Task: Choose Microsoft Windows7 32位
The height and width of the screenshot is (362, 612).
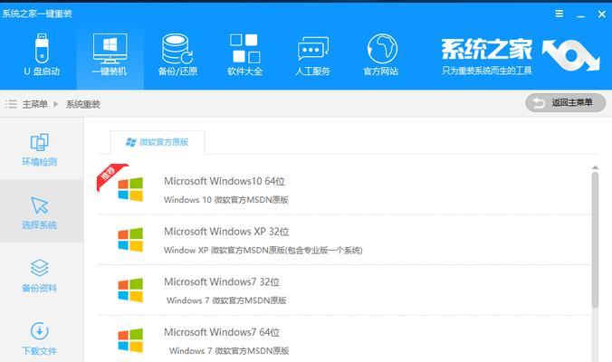Action: click(343, 290)
